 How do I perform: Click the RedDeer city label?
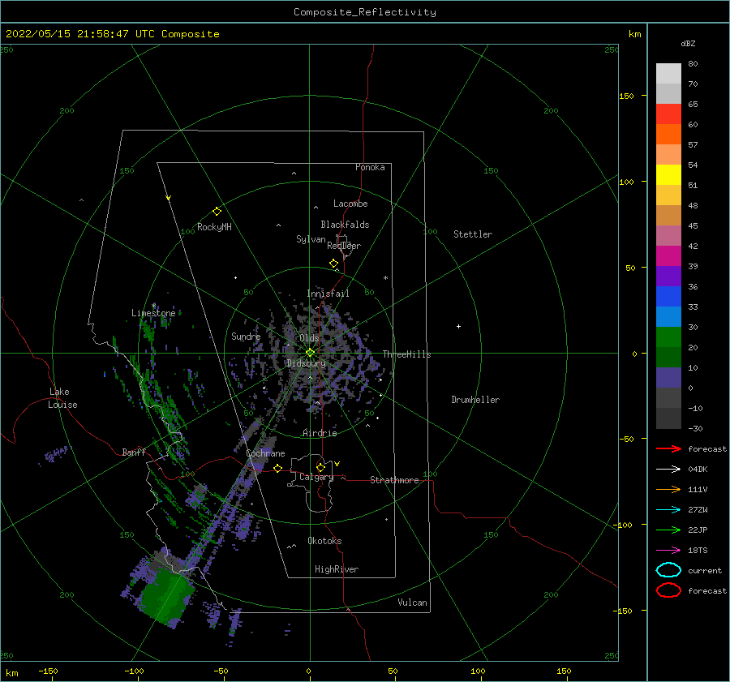coord(344,246)
